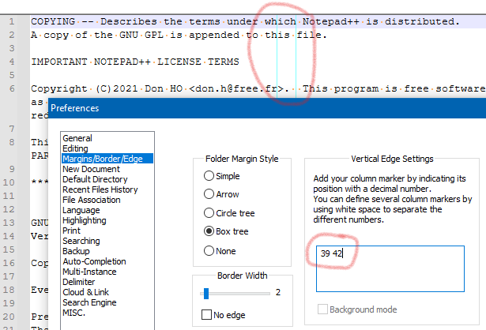
Task: Open Print preferences
Action: [x=71, y=231]
